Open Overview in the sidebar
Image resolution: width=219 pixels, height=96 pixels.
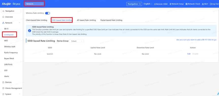[x=9, y=17]
